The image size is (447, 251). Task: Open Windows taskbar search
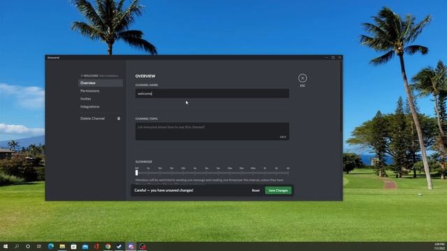tap(17, 246)
